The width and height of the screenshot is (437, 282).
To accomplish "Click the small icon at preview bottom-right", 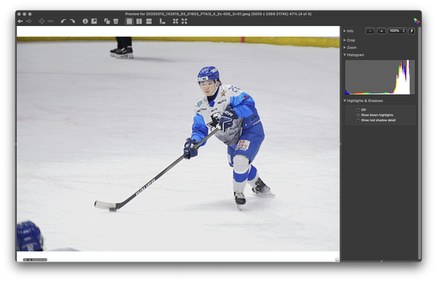I will 337,259.
